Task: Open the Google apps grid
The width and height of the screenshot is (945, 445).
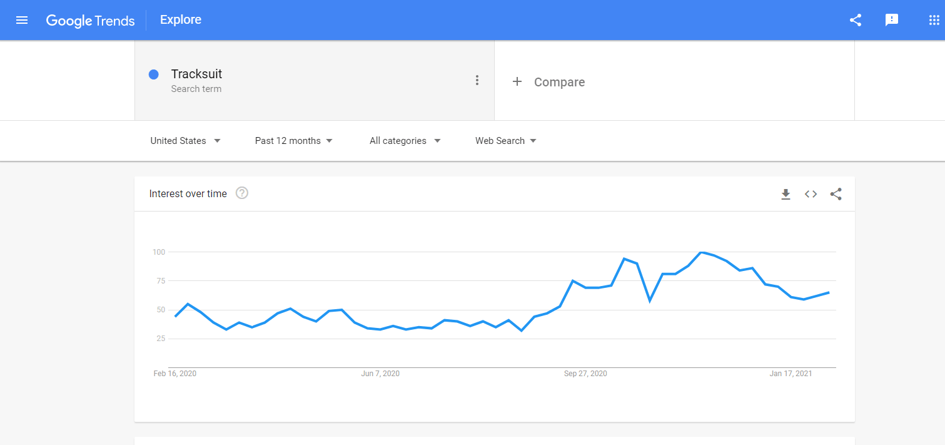Action: tap(934, 20)
